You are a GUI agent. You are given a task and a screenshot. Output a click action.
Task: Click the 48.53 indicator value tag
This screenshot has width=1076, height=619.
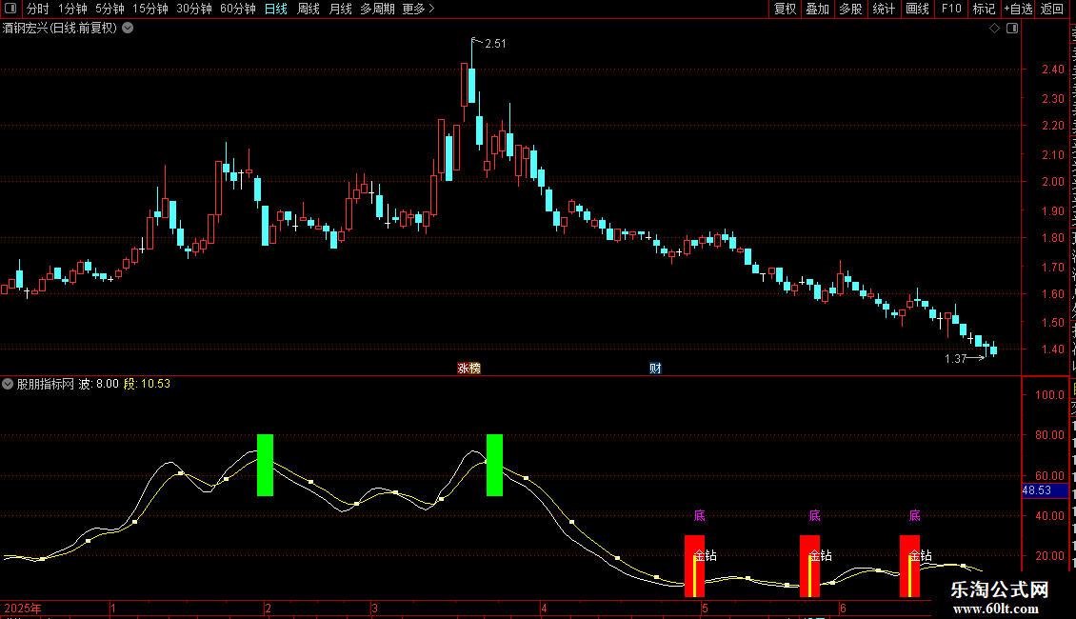click(x=1045, y=490)
